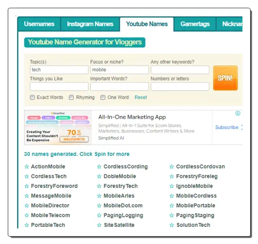258x244 pixels.
Task: Mark MessageMobile with its star
Action: (27, 196)
